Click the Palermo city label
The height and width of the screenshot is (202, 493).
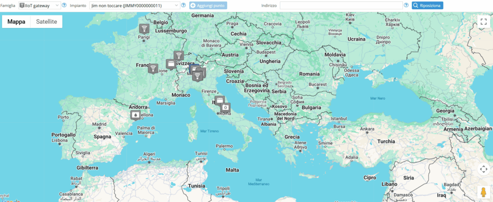tap(224, 146)
